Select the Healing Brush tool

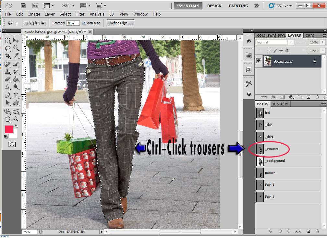(x=7, y=64)
